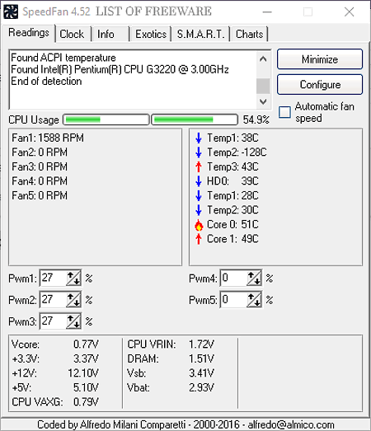View the Charts tab

coord(250,35)
